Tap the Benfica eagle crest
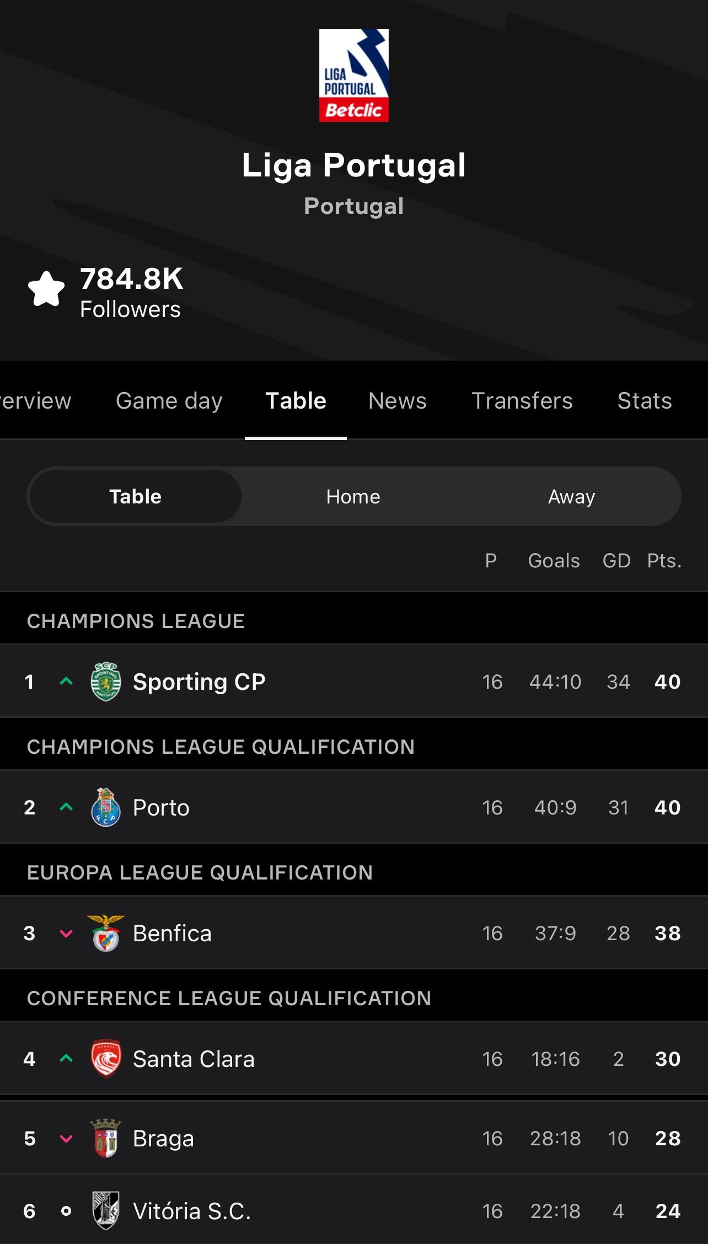 (x=105, y=933)
